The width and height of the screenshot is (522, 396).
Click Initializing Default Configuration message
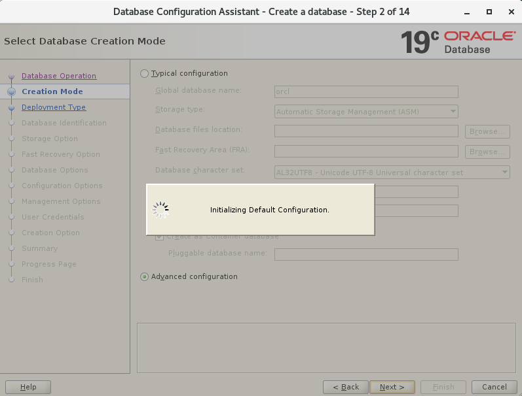(x=270, y=210)
